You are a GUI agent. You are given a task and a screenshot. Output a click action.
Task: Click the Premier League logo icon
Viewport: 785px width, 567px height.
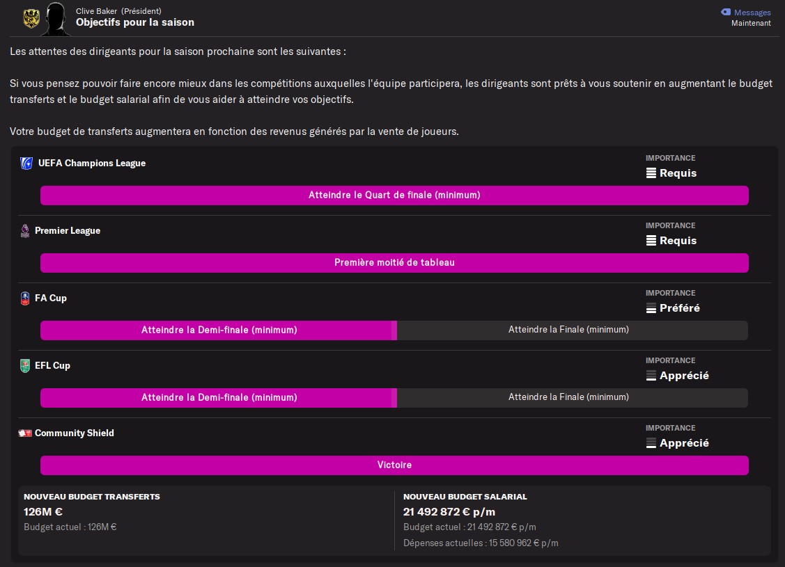click(24, 231)
